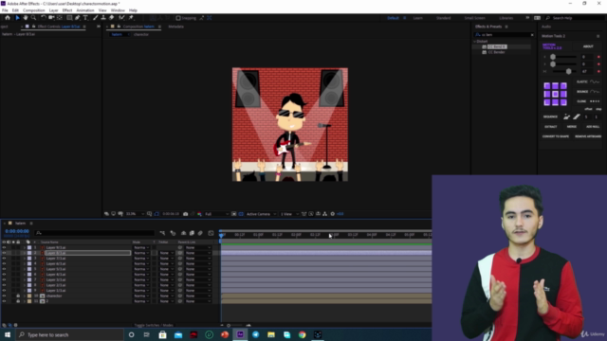Click the Home icon in the toolbar
Viewport: 607px width, 341px height.
point(8,18)
